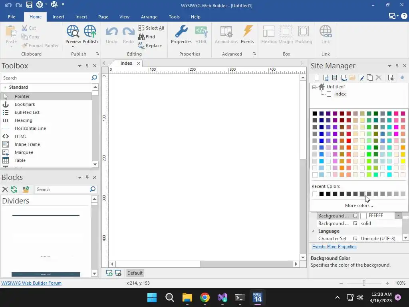Open the Publish group dialog launcher
The height and width of the screenshot is (307, 409).
tap(97, 54)
